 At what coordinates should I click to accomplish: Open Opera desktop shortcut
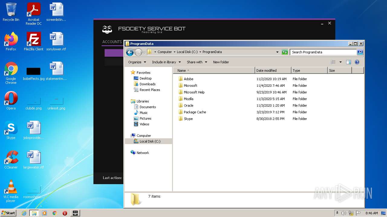pyautogui.click(x=11, y=101)
